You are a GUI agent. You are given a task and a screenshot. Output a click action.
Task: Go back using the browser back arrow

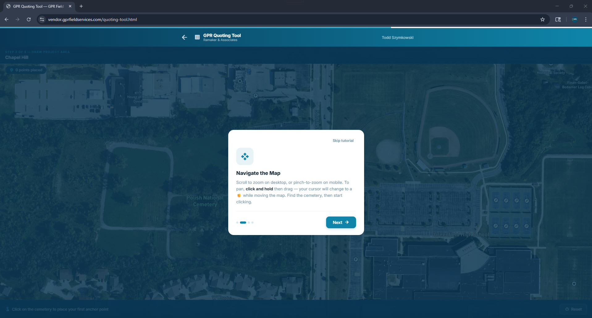point(6,19)
